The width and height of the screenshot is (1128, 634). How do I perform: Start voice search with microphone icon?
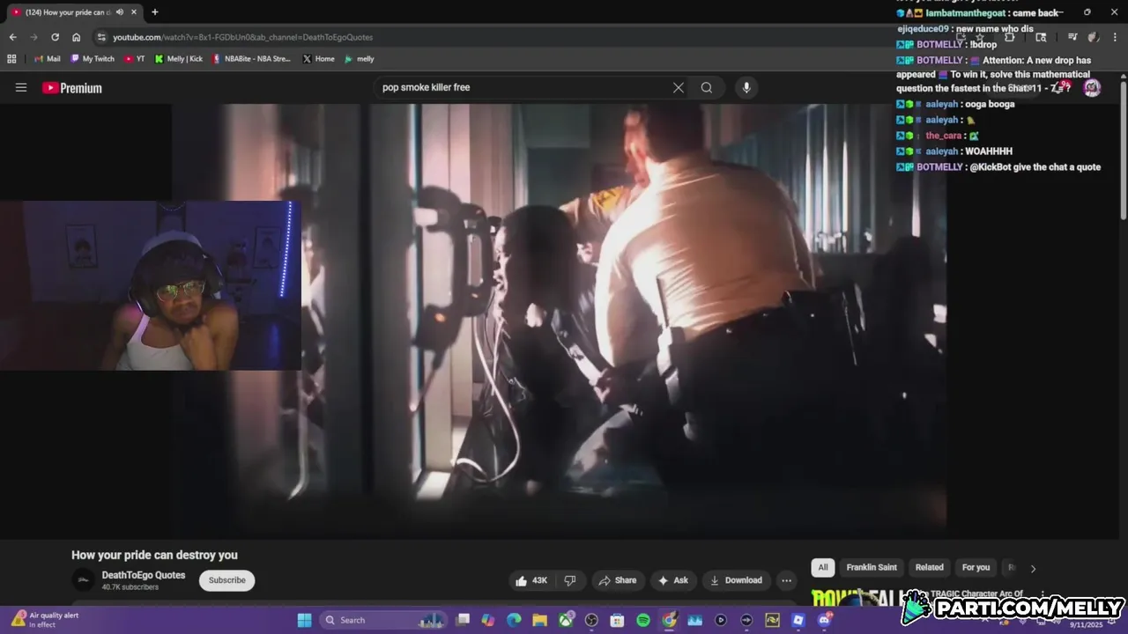[x=746, y=87]
